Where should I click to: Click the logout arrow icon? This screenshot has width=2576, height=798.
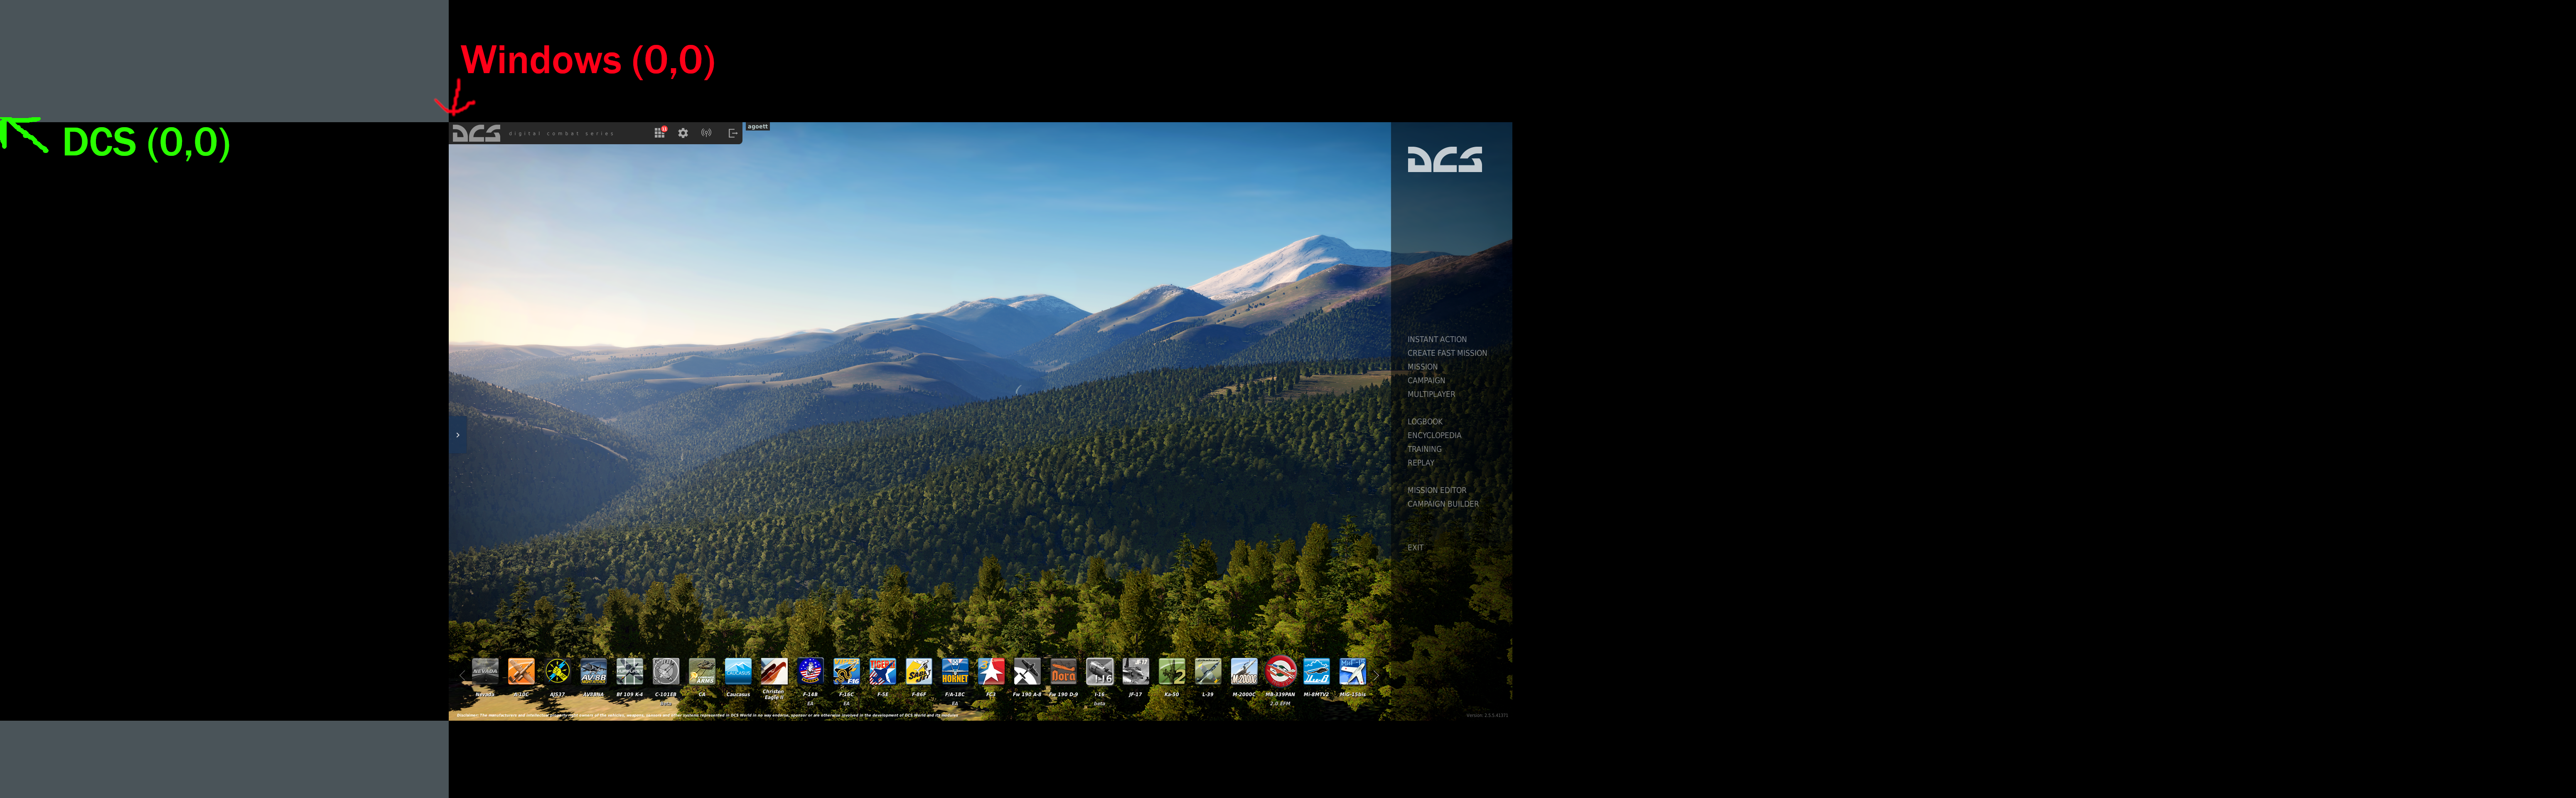[x=732, y=133]
